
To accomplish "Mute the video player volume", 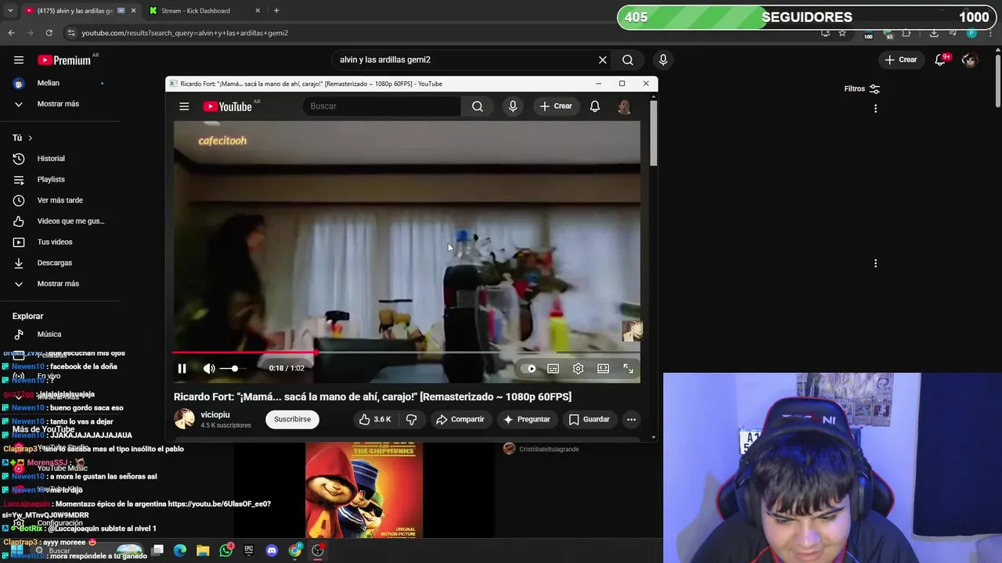I will [209, 368].
